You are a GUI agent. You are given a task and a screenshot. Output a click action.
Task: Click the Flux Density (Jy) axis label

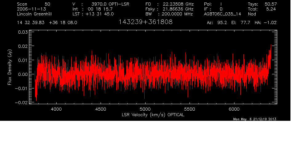pos(10,67)
